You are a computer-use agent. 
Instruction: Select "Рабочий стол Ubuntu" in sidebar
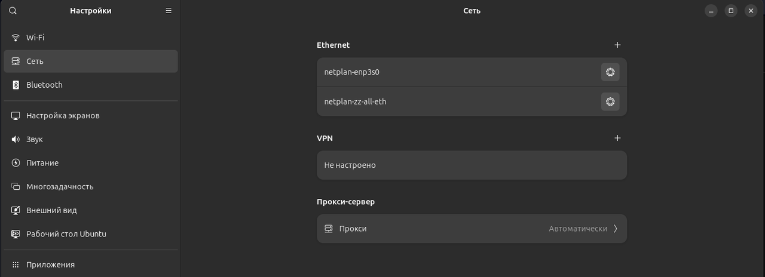[66, 234]
